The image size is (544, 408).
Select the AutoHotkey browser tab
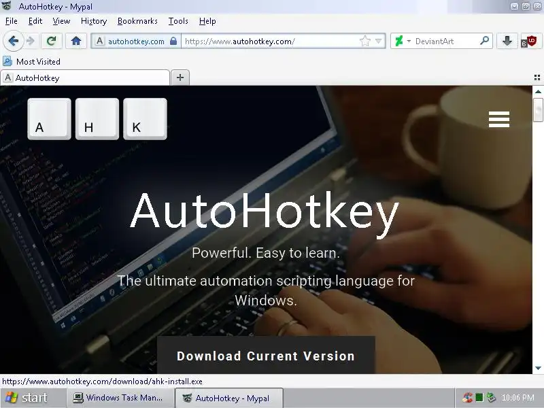pyautogui.click(x=85, y=78)
